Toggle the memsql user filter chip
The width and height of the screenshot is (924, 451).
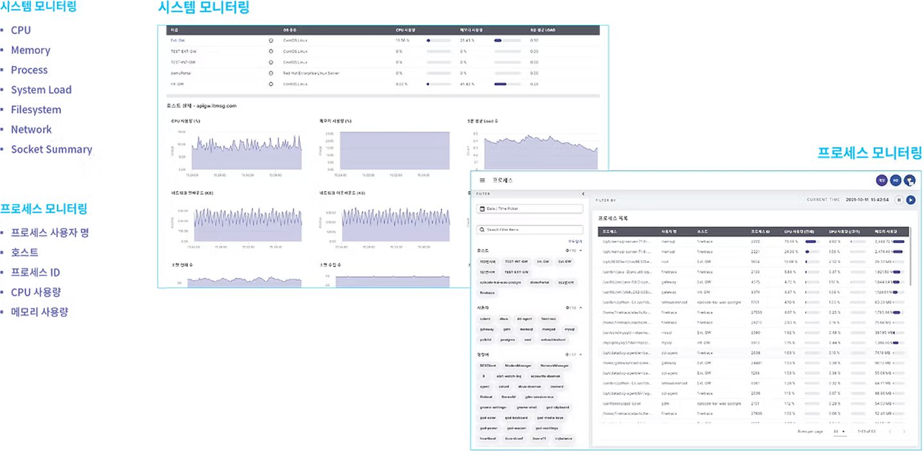[526, 329]
